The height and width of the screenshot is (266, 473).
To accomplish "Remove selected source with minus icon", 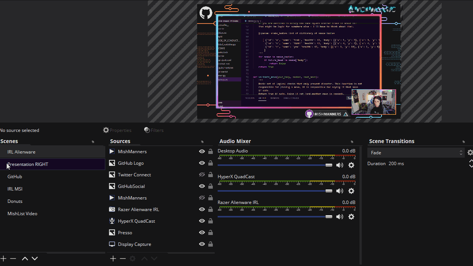I will pos(123,259).
